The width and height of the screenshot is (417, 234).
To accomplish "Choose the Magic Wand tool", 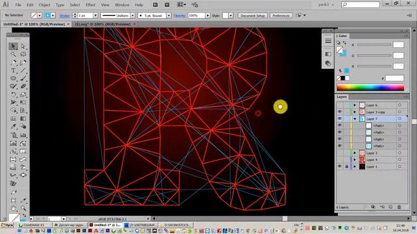I will (x=13, y=55).
